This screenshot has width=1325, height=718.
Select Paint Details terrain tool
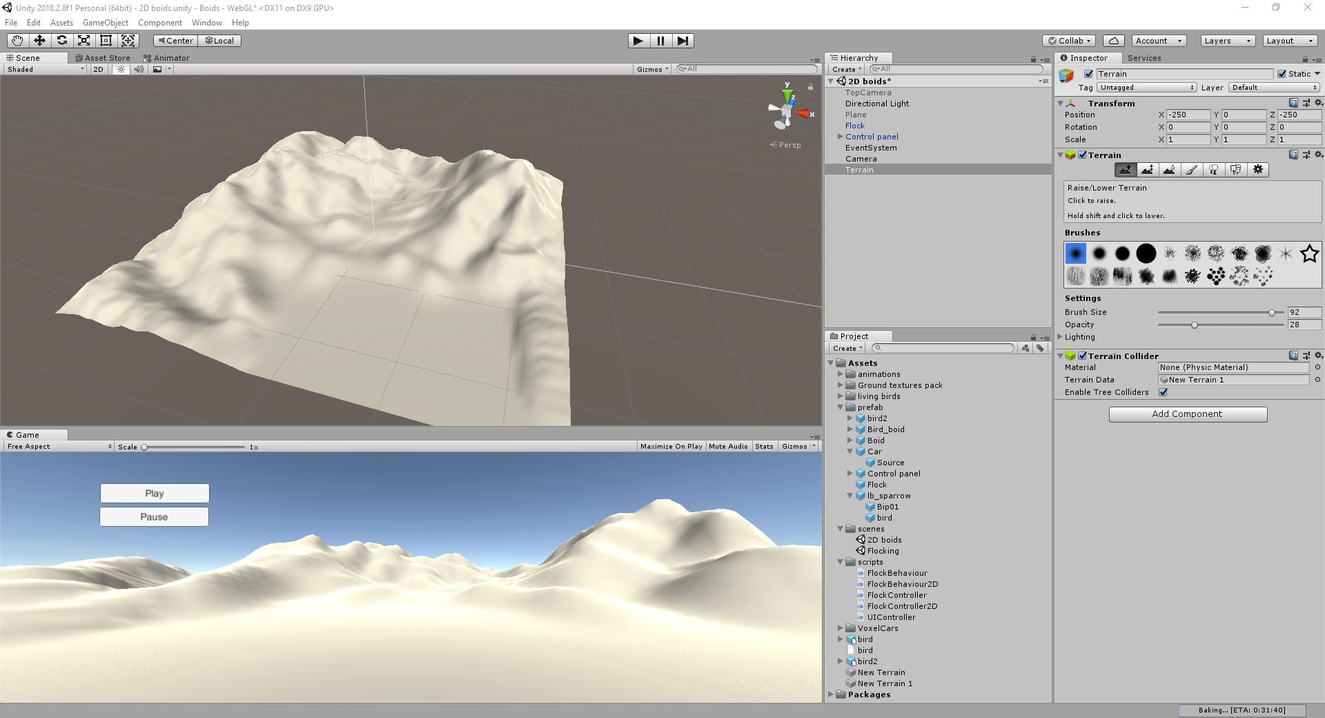(x=1235, y=170)
